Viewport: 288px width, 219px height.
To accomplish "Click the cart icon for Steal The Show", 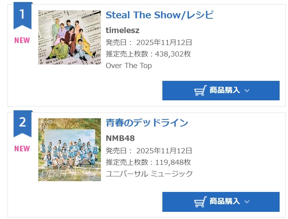I will (200, 91).
